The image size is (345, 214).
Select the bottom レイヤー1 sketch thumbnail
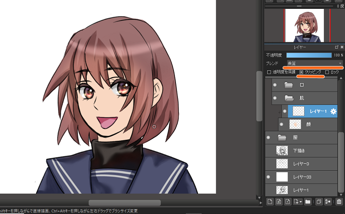(x=282, y=190)
